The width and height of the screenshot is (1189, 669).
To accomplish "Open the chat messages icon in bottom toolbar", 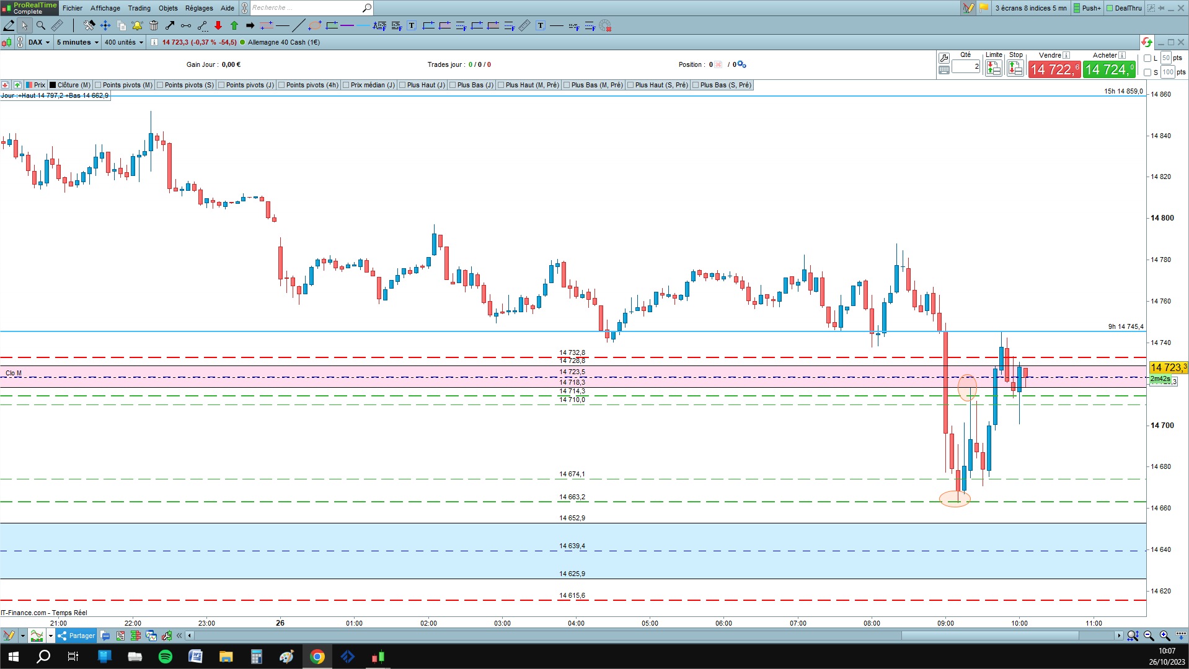I will point(105,636).
